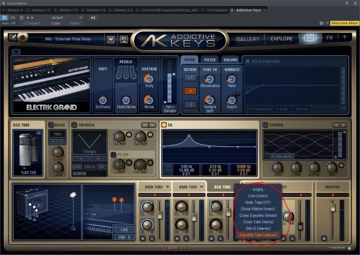Click the Vibrato Rate knob
Image resolution: width=360 pixels, height=255 pixels.
tap(231, 79)
